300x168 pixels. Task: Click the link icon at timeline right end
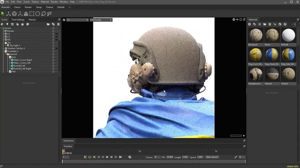[236, 157]
